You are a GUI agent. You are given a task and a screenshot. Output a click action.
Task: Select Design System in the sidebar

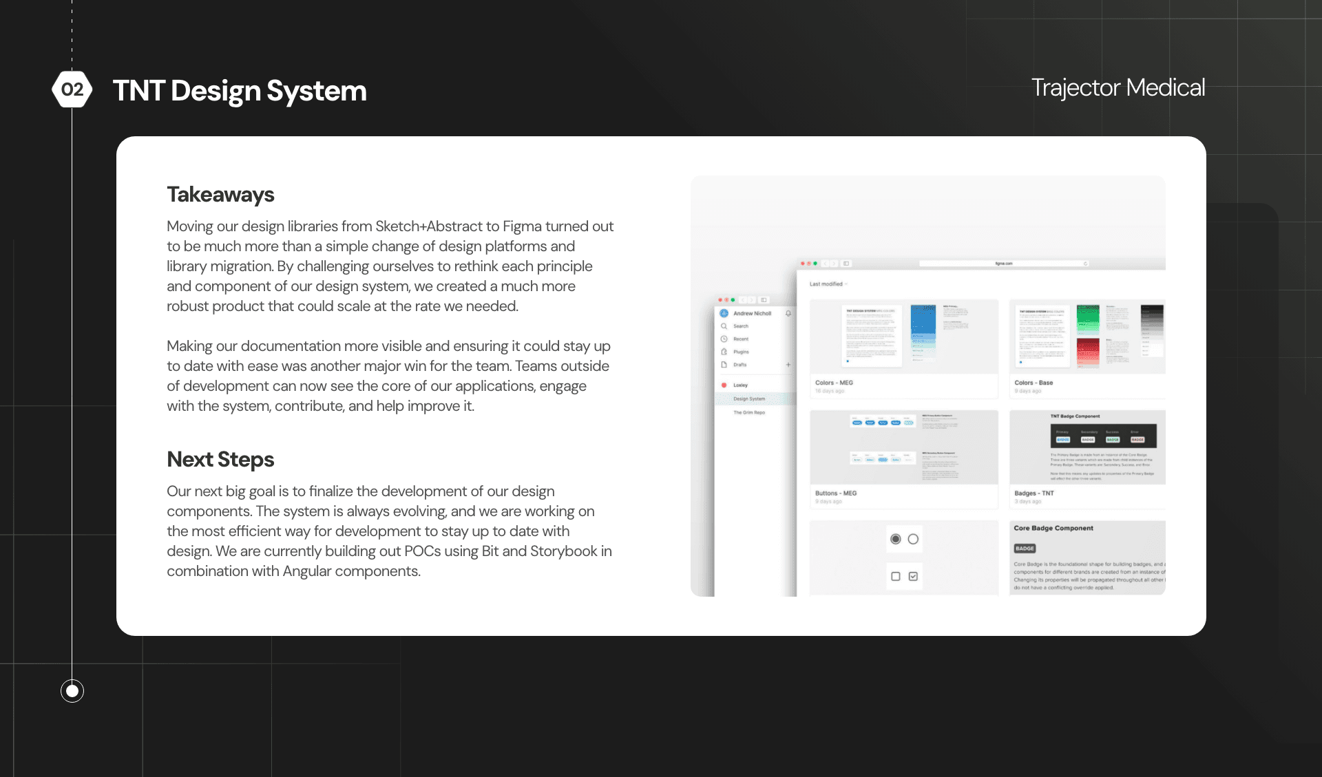click(x=749, y=399)
